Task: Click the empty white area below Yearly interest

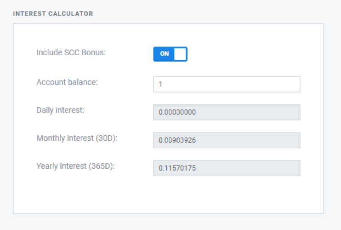Action: click(168, 195)
